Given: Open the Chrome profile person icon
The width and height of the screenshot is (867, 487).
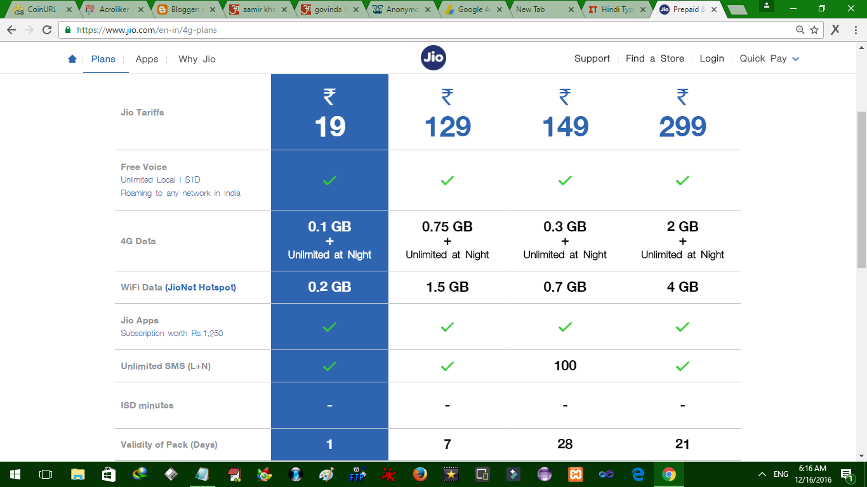Looking at the screenshot, I should click(767, 6).
